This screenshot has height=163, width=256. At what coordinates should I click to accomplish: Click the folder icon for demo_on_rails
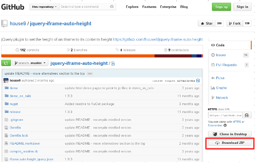tap(7, 96)
